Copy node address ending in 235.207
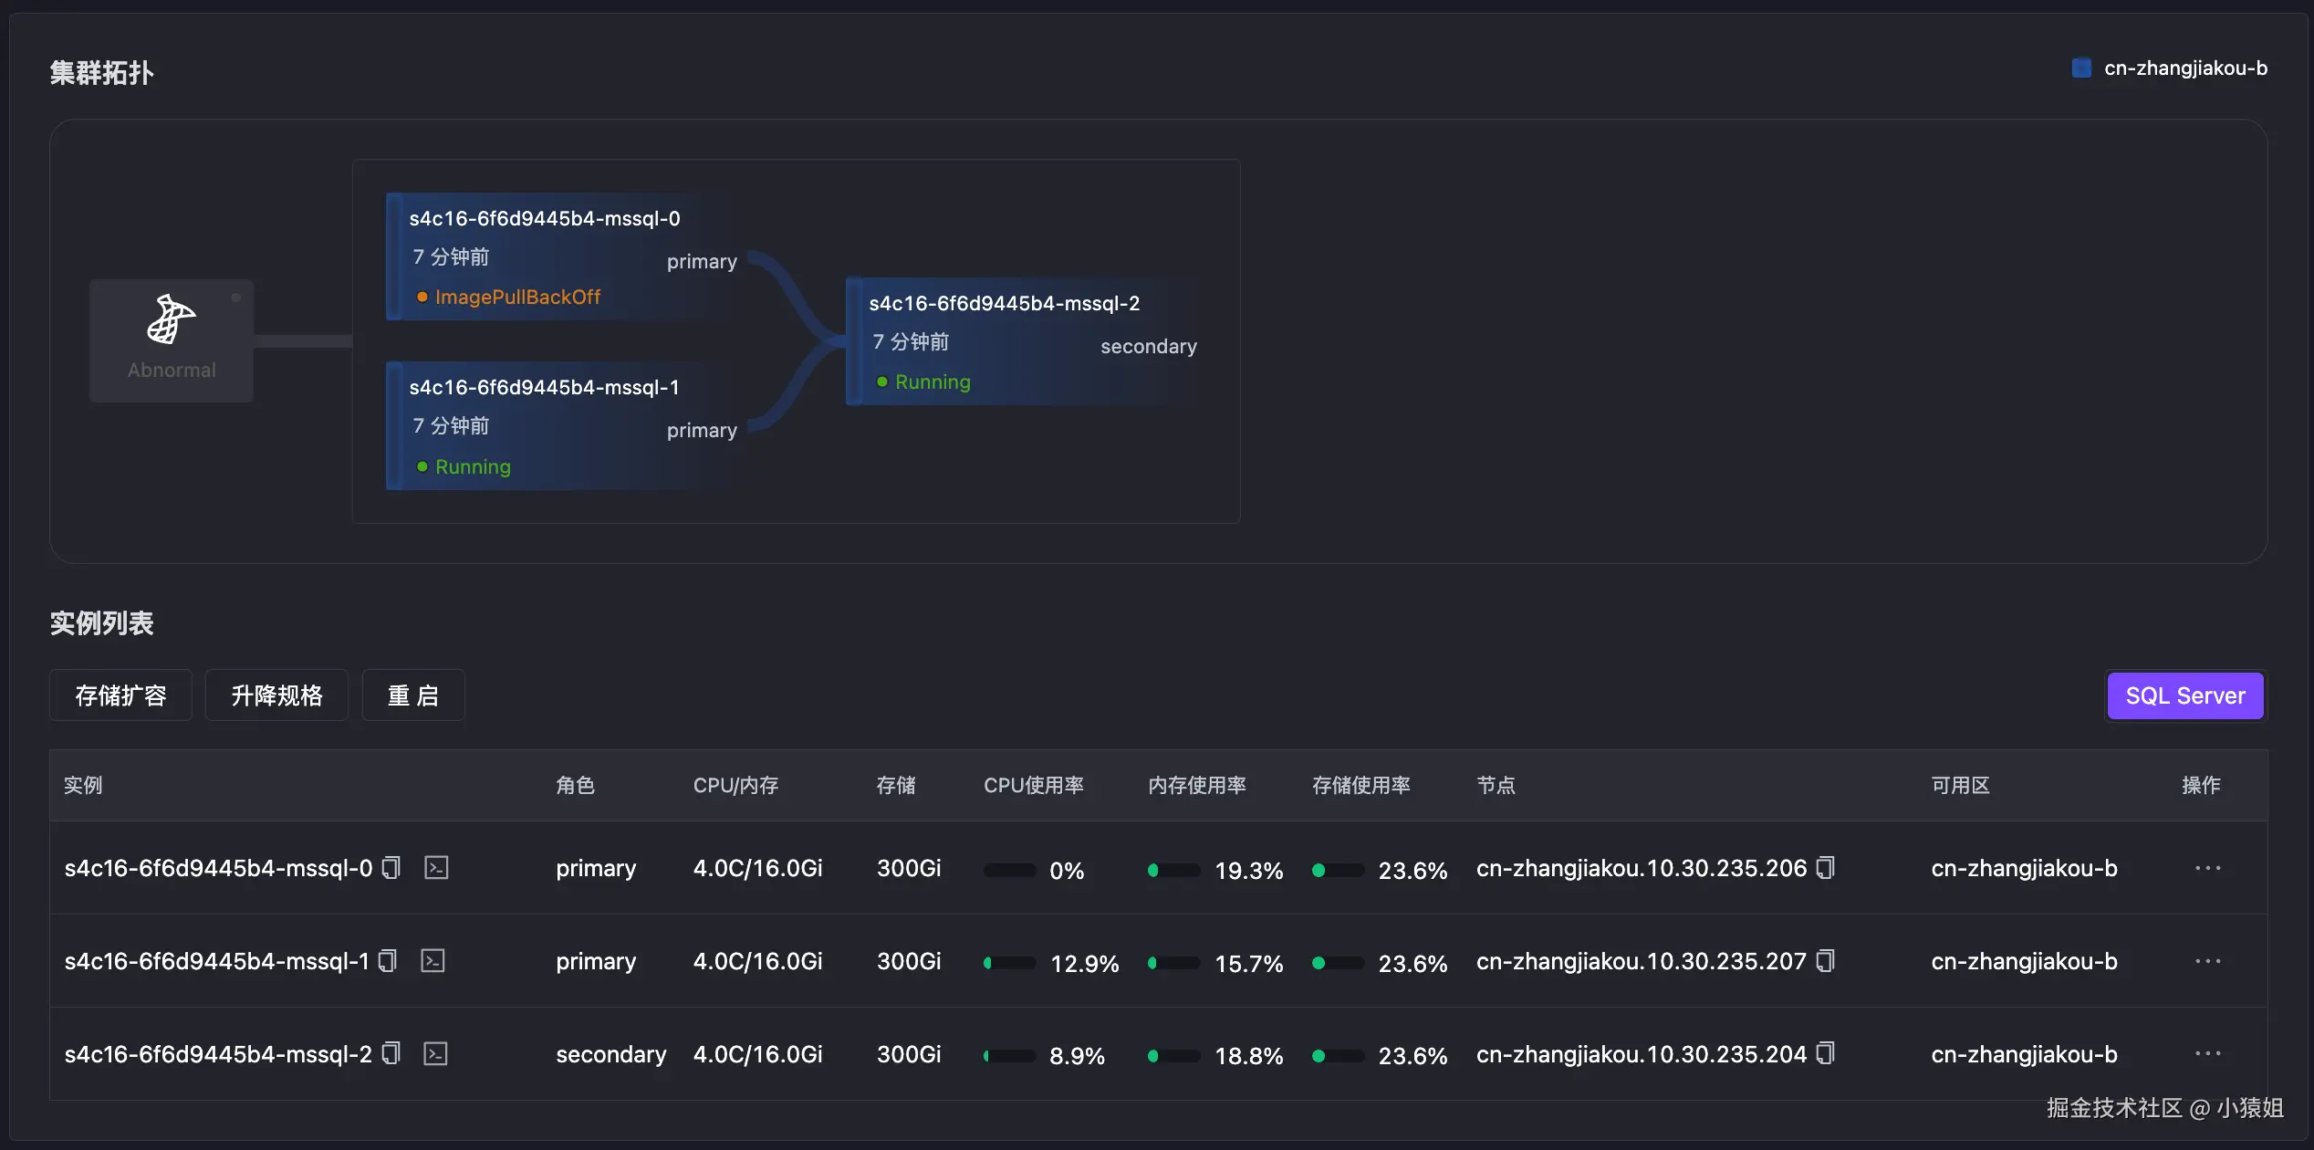This screenshot has width=2314, height=1150. tap(1826, 961)
